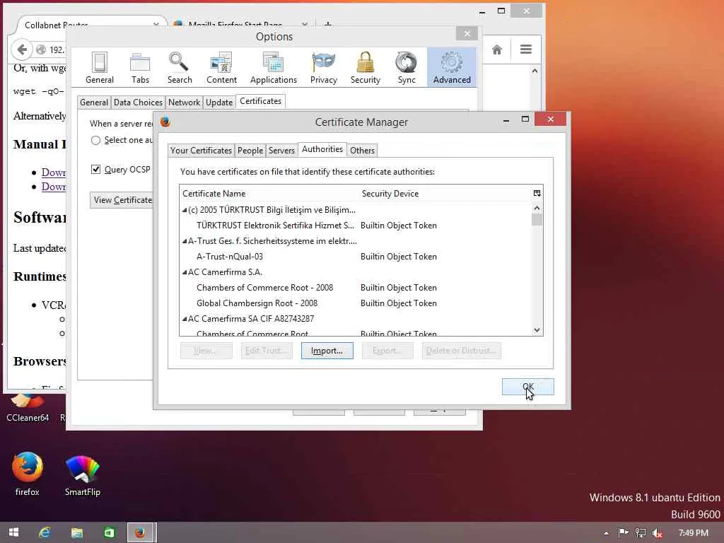Select Global Chambersign Root - 2008 certificate
This screenshot has width=724, height=543.
(x=356, y=303)
